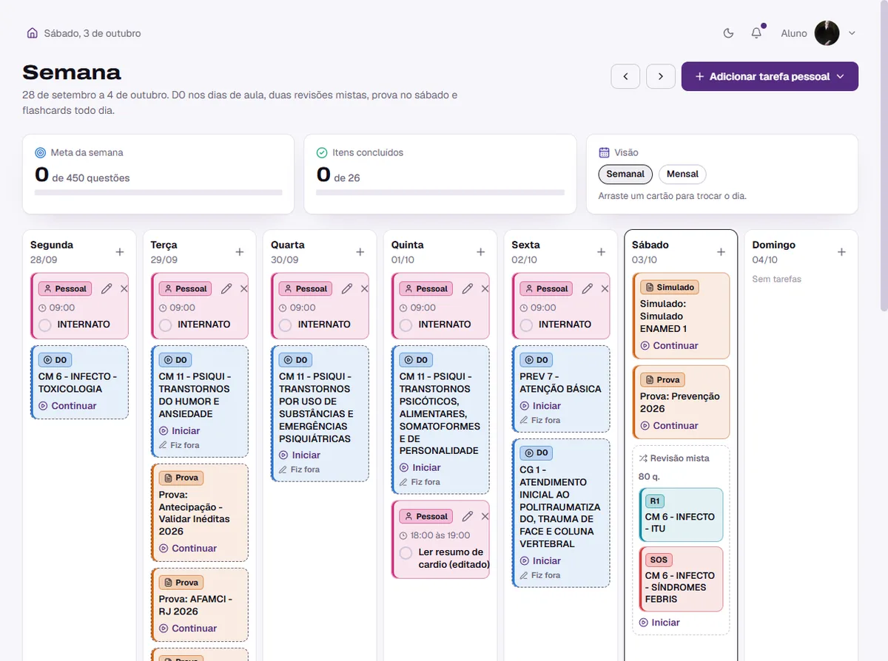The image size is (888, 661).
Task: Mark Sexta's INTERNATO as completed
Action: [526, 325]
